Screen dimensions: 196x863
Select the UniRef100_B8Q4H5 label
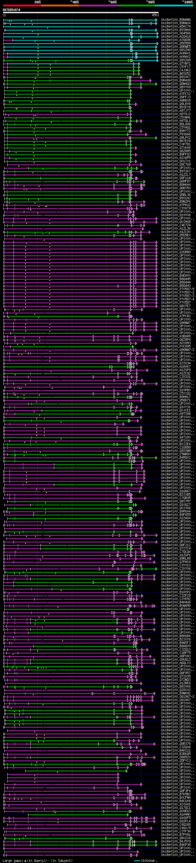[176, 279]
